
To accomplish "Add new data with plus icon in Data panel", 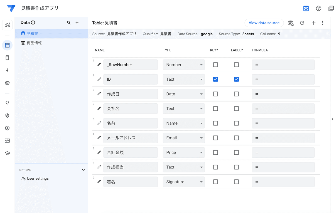I will click(x=77, y=23).
